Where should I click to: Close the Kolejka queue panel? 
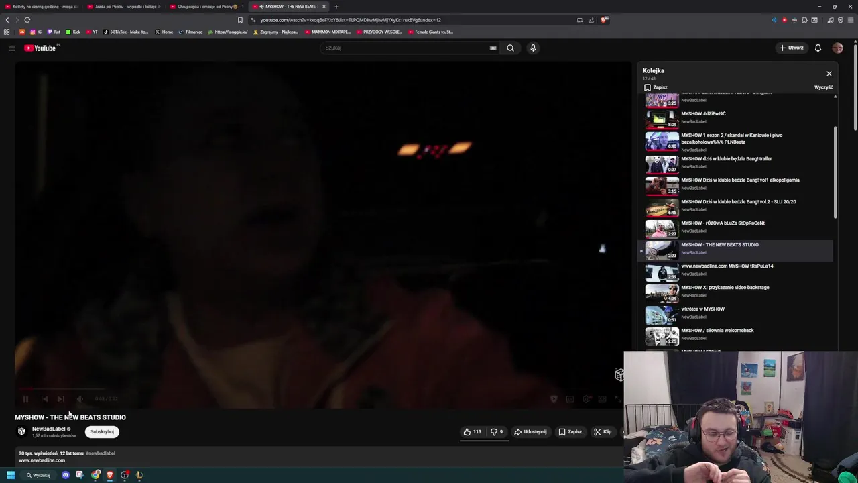click(x=829, y=74)
